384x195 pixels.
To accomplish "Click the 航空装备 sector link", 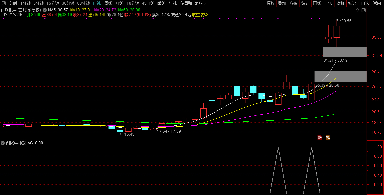I will 200,15.
